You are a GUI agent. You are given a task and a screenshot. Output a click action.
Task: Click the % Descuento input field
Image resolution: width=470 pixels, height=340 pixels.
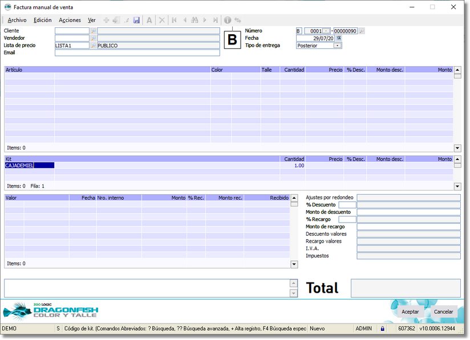pyautogui.click(x=347, y=204)
